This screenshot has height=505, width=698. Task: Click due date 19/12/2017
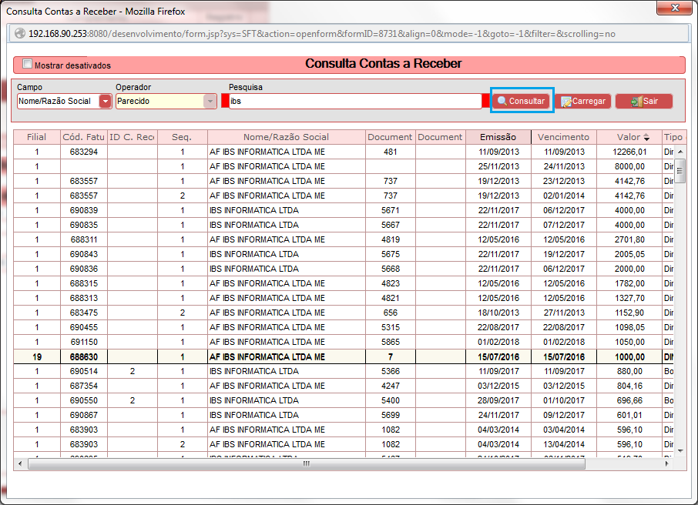[564, 254]
